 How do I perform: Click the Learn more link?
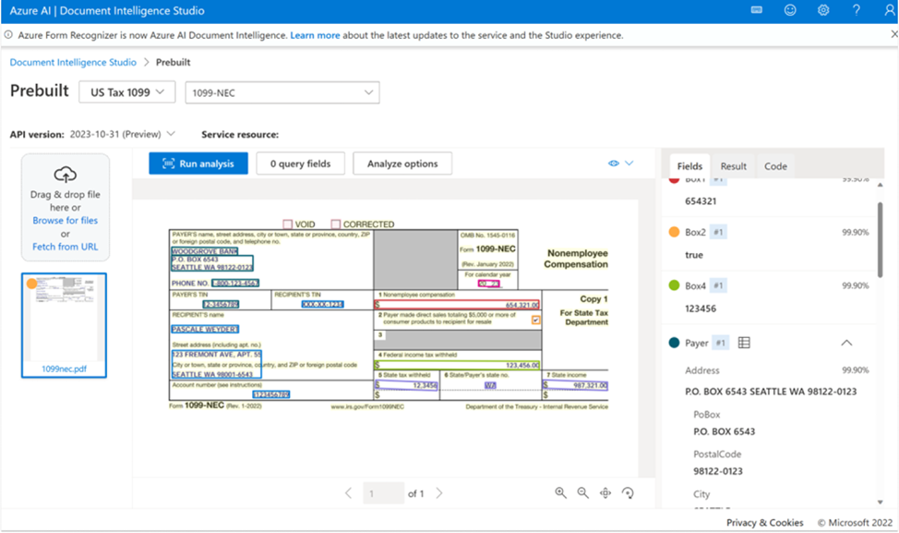pyautogui.click(x=315, y=35)
